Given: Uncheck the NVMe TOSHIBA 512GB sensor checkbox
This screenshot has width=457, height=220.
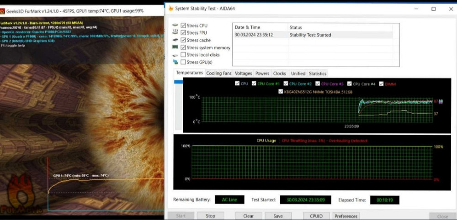Looking at the screenshot, I should 281,91.
